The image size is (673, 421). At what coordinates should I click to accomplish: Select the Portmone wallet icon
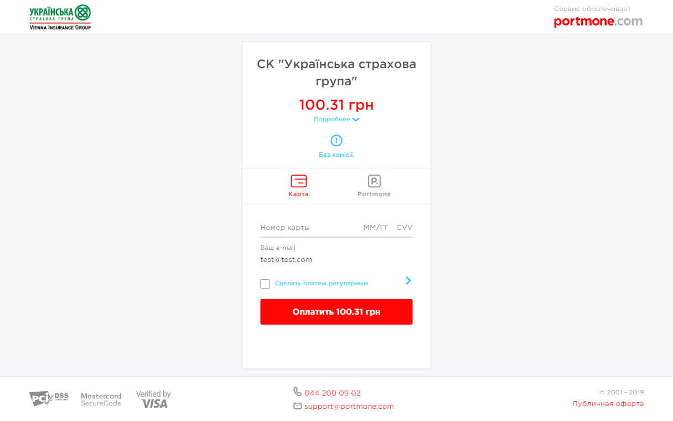click(374, 181)
